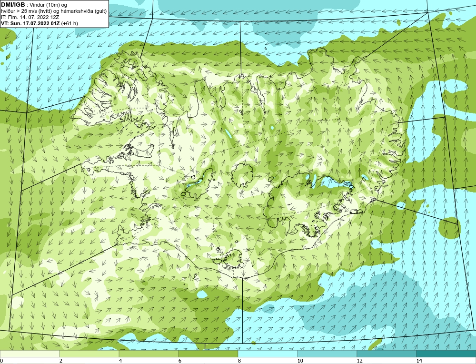Click the legend value label 6
This screenshot has width=476, height=364.
(x=180, y=361)
